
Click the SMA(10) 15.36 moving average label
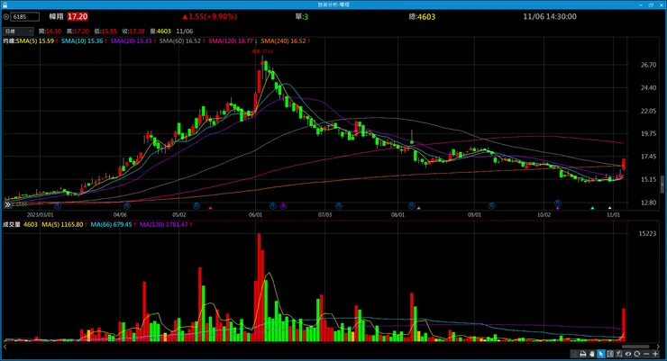(x=84, y=41)
